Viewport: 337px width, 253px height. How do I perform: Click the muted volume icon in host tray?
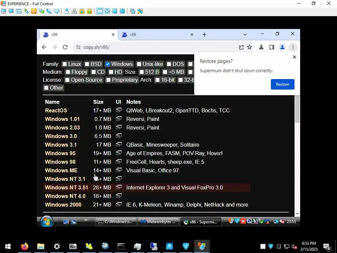pos(294,246)
